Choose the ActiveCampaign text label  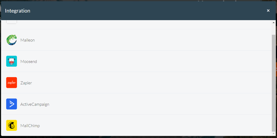(35, 104)
